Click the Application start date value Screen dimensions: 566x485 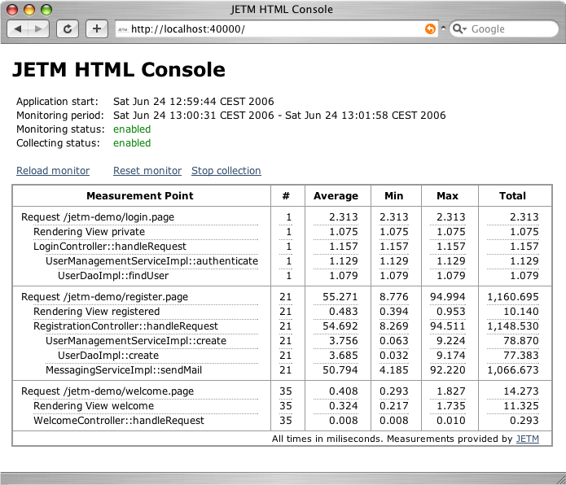coord(194,102)
